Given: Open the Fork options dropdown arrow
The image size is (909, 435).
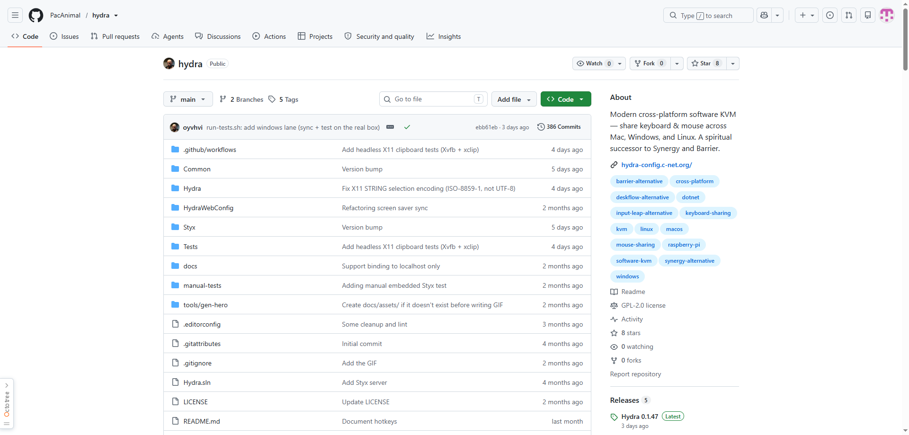Looking at the screenshot, I should (x=677, y=63).
